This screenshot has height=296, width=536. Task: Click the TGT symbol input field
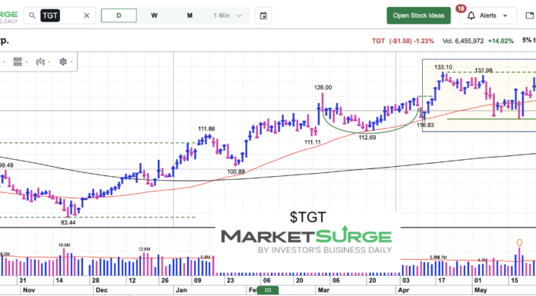tap(59, 15)
